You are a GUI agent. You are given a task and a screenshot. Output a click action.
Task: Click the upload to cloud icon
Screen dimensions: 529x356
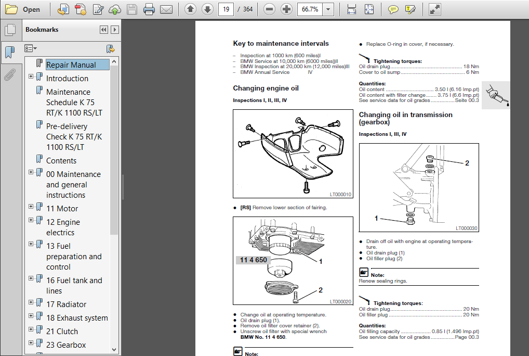[x=115, y=9]
